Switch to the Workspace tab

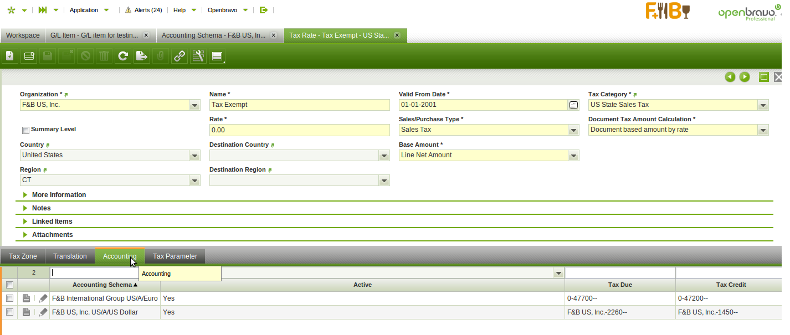click(23, 35)
